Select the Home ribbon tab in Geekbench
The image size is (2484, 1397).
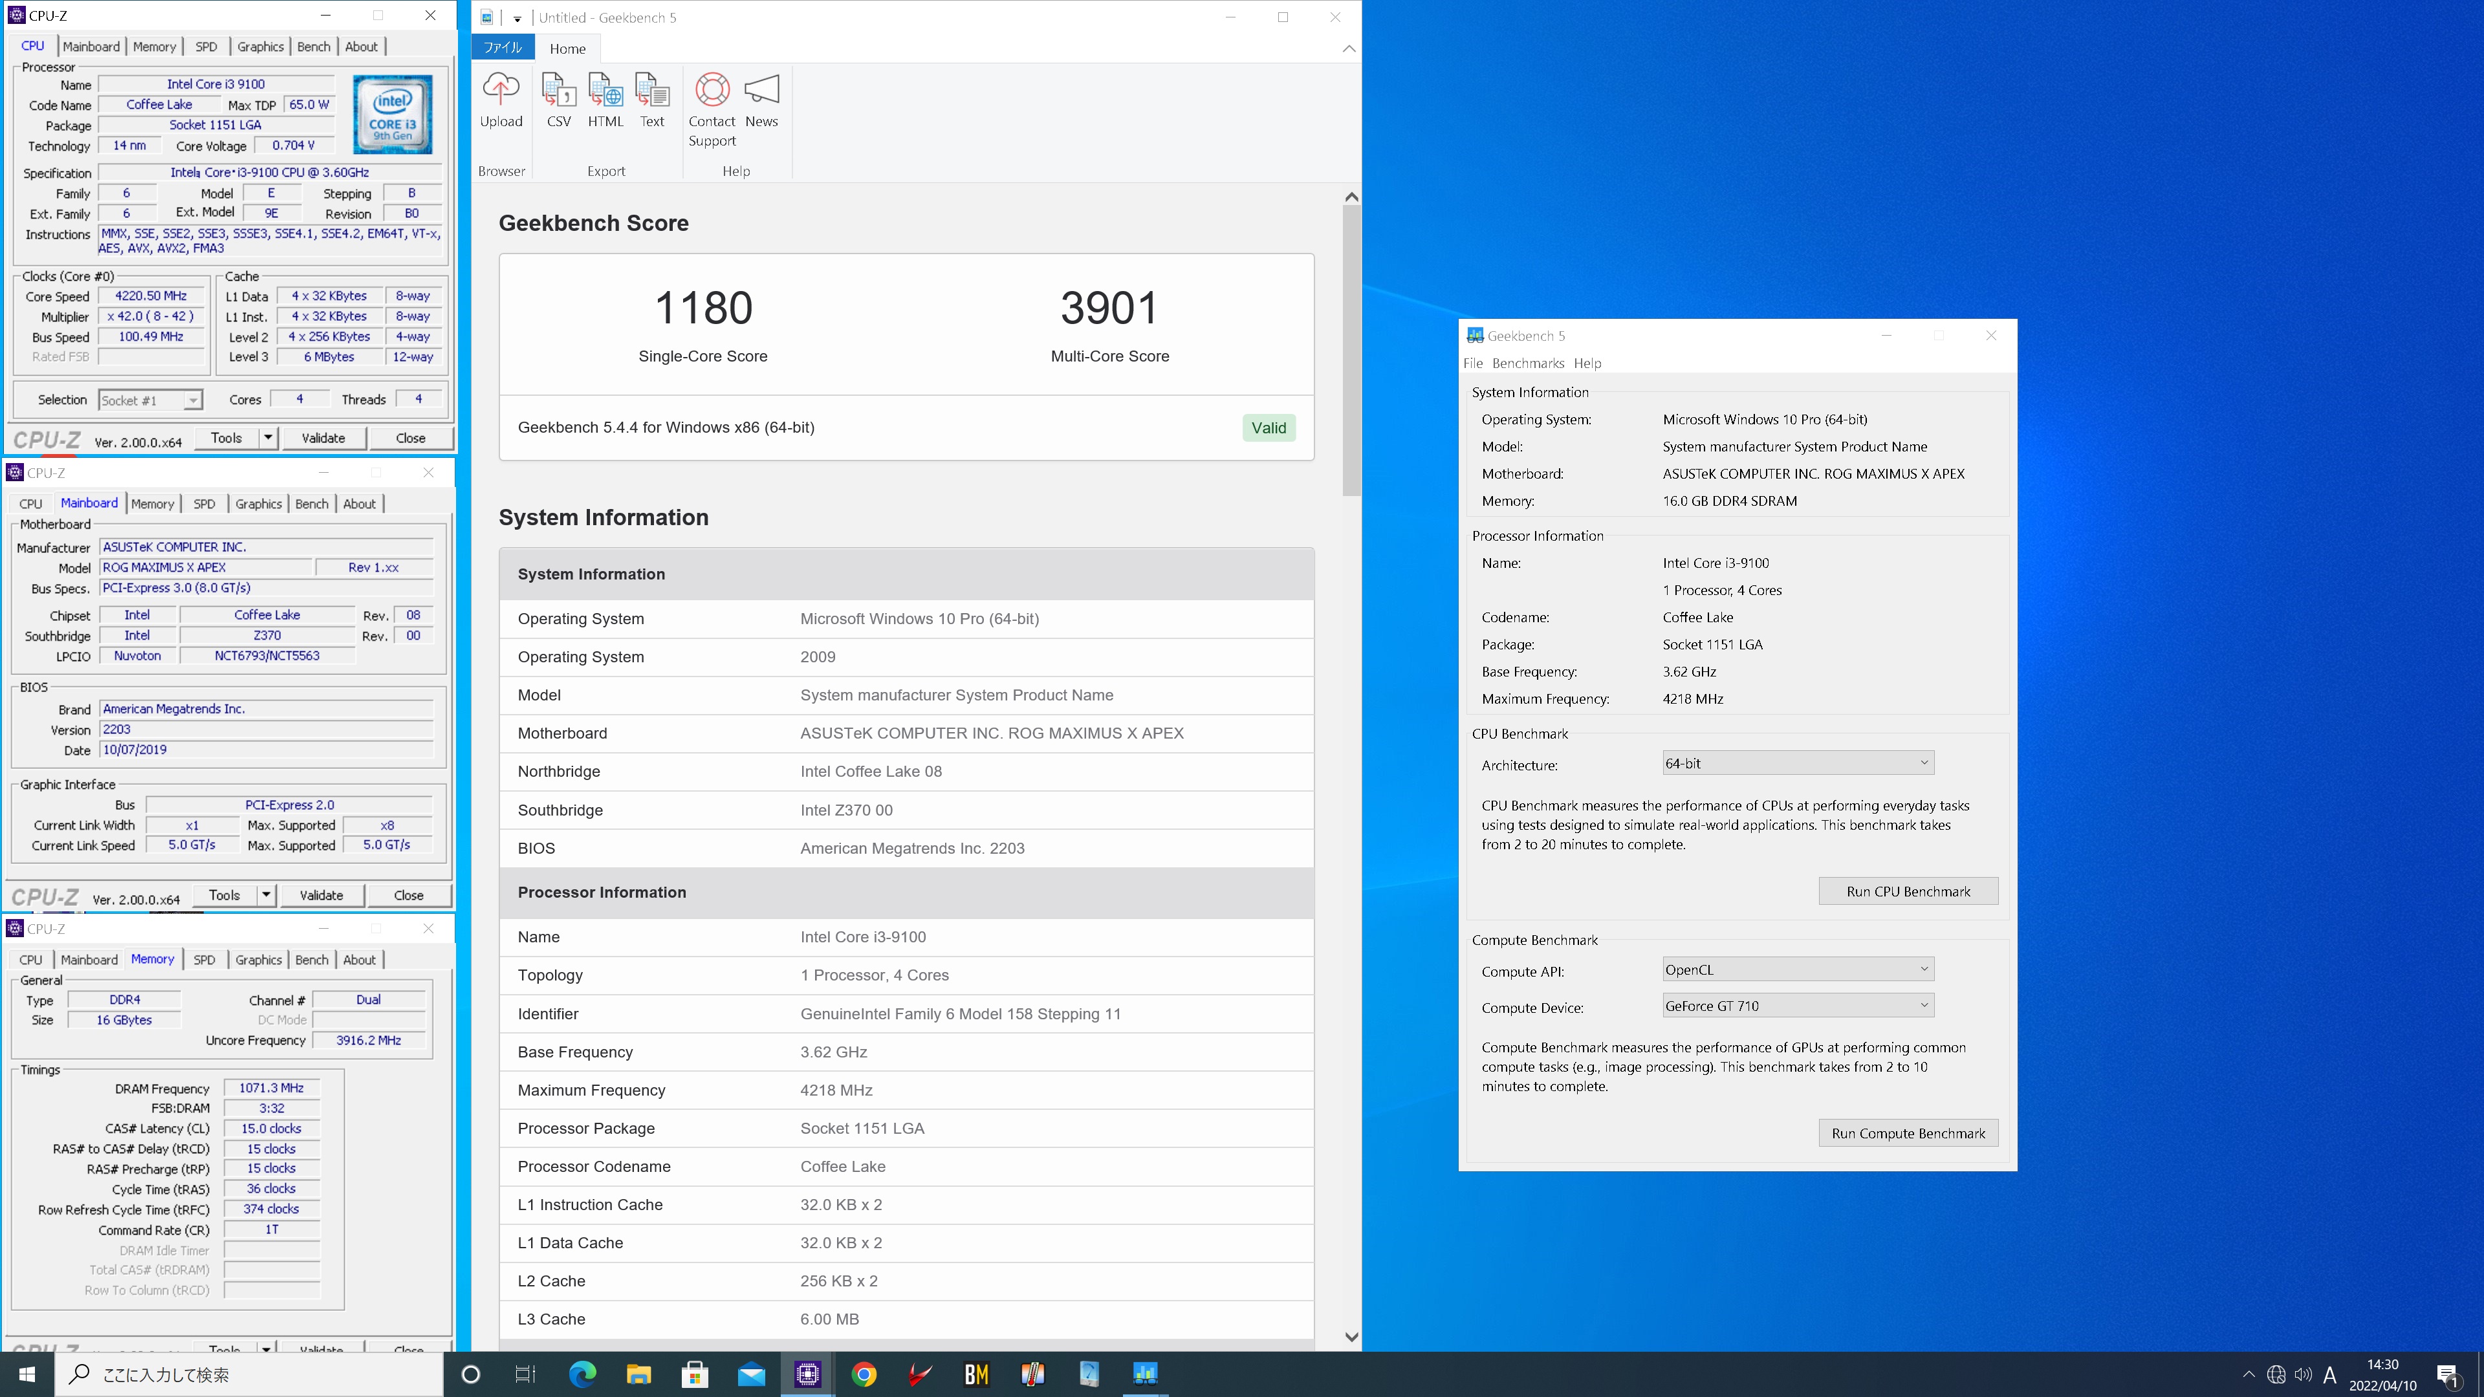tap(567, 49)
